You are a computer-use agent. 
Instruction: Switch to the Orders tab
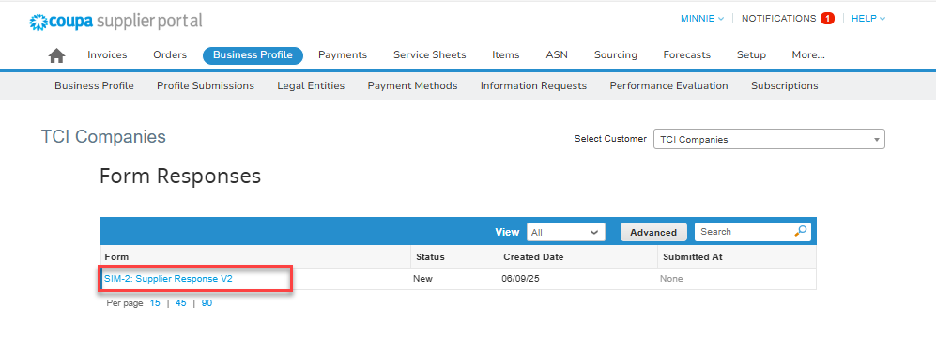(x=170, y=55)
